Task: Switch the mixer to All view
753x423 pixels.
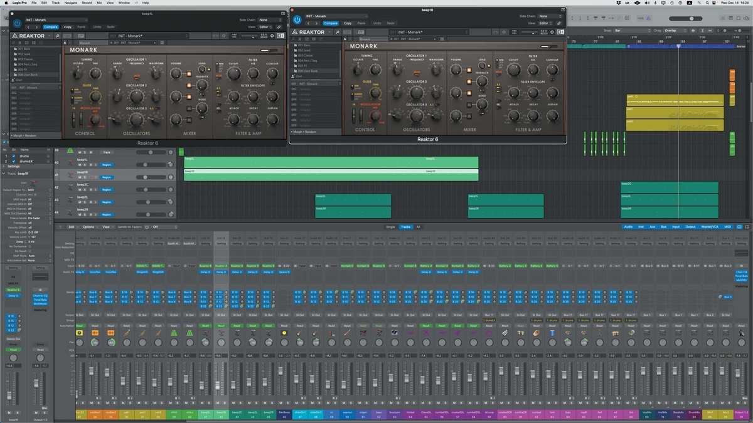Action: click(x=418, y=227)
